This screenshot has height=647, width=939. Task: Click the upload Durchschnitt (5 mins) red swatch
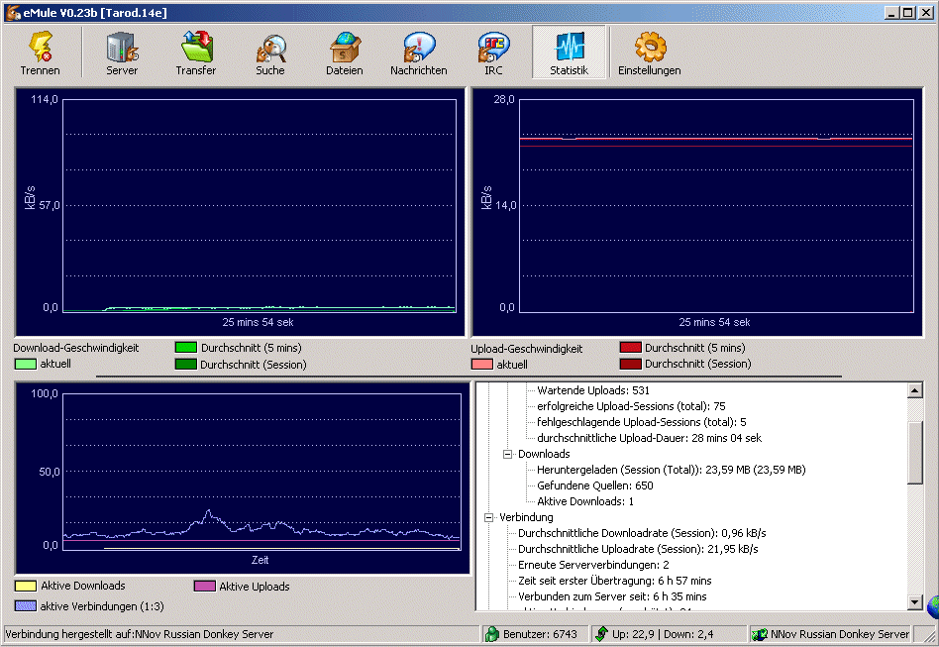point(631,348)
